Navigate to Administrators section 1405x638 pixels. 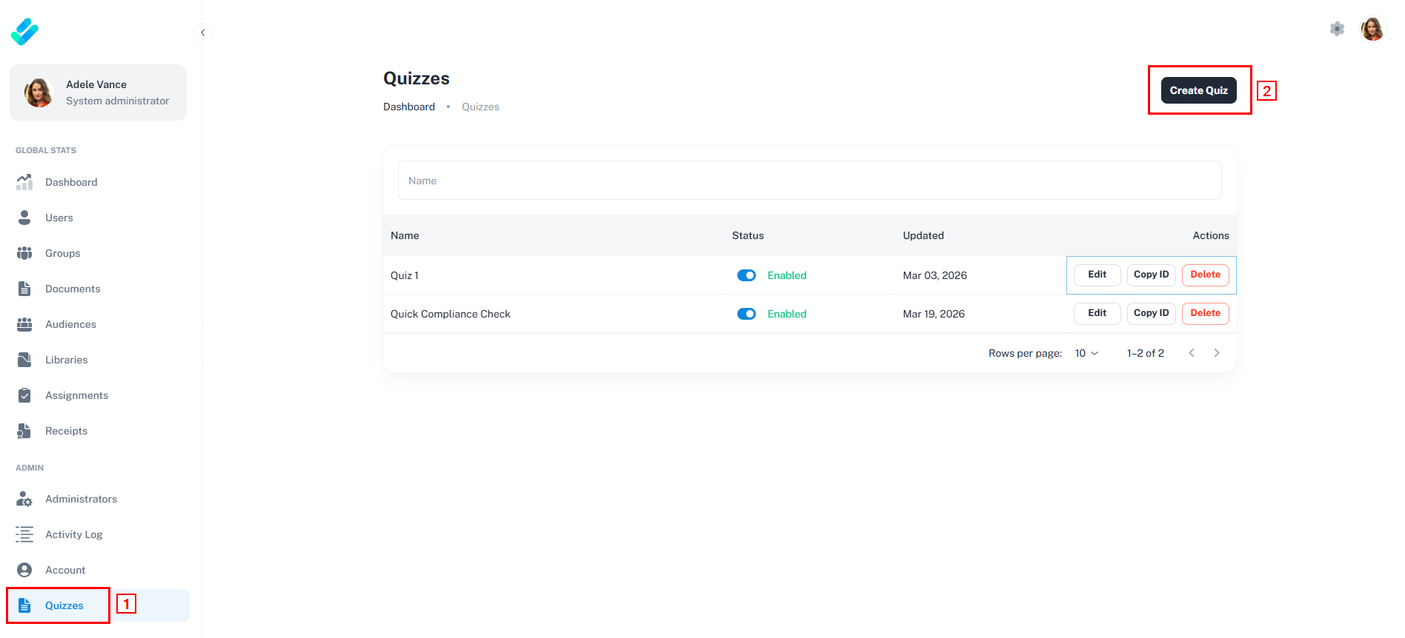click(81, 499)
